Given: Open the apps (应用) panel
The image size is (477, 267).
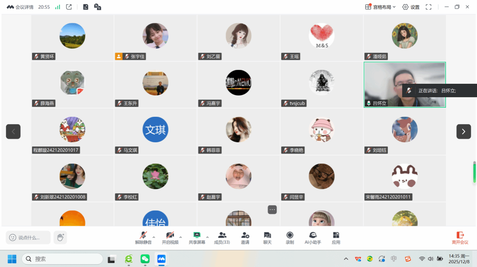Looking at the screenshot, I should 336,235.
